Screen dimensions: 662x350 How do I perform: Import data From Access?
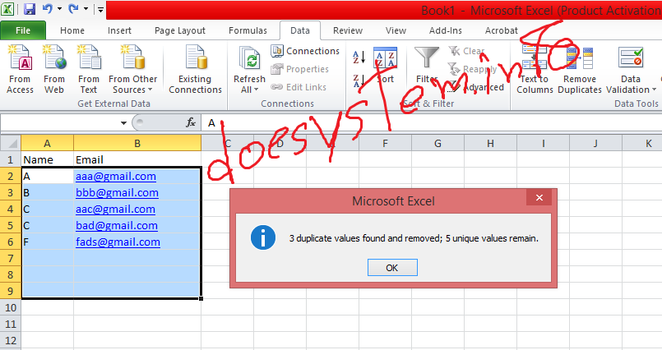(x=20, y=70)
